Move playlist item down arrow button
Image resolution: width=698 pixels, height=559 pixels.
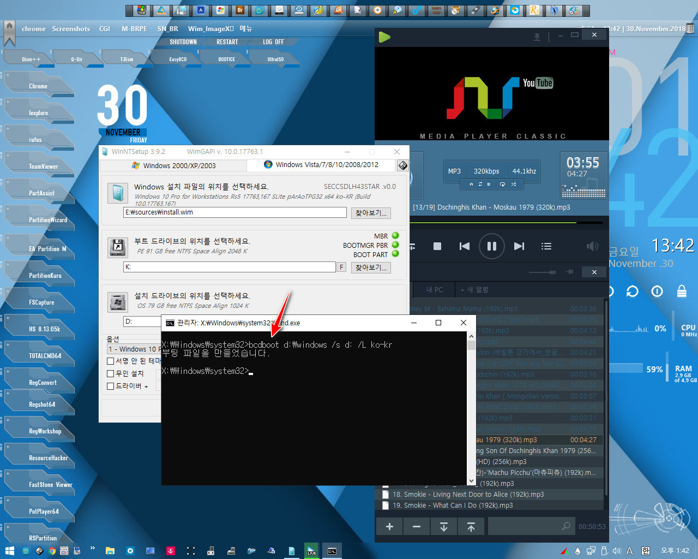[444, 527]
